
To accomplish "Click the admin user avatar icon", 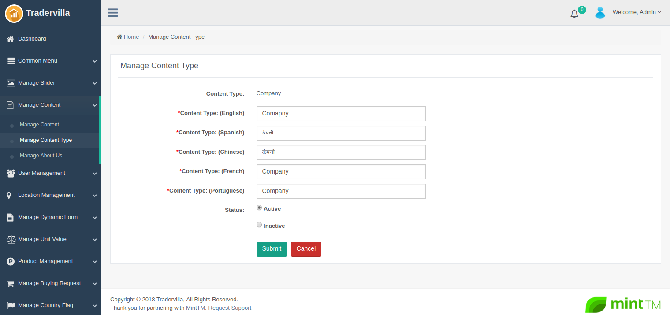I will (x=600, y=13).
